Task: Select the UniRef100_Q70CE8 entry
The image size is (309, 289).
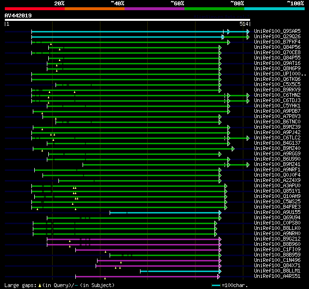Action: coord(277,53)
